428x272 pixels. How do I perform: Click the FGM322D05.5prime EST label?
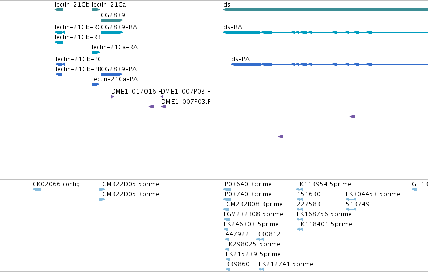pos(129,184)
